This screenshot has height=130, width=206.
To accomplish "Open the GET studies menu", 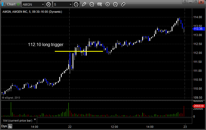I will pos(100,4).
